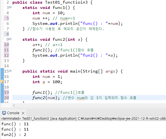Click the second 'func() : 11' output line
The image size is (166, 139).
[x=15, y=129]
